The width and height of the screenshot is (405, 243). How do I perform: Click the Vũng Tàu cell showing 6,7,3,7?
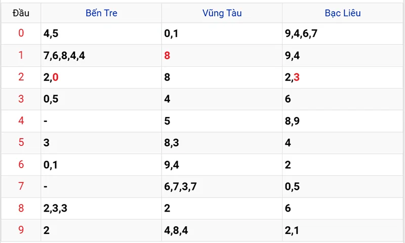coord(180,186)
